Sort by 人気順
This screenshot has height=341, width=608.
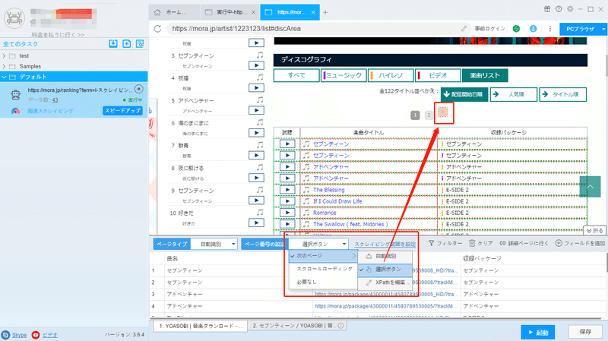514,94
